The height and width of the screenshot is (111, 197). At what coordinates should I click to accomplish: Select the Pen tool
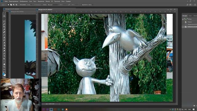point(4,53)
